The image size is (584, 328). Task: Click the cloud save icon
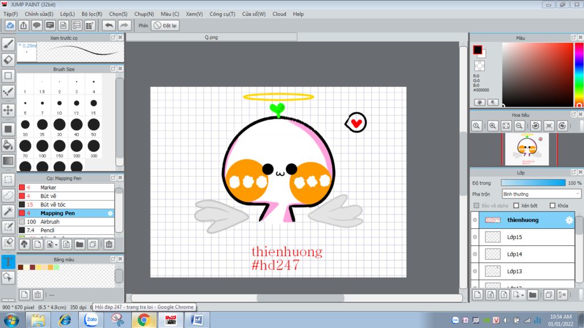coord(10,25)
